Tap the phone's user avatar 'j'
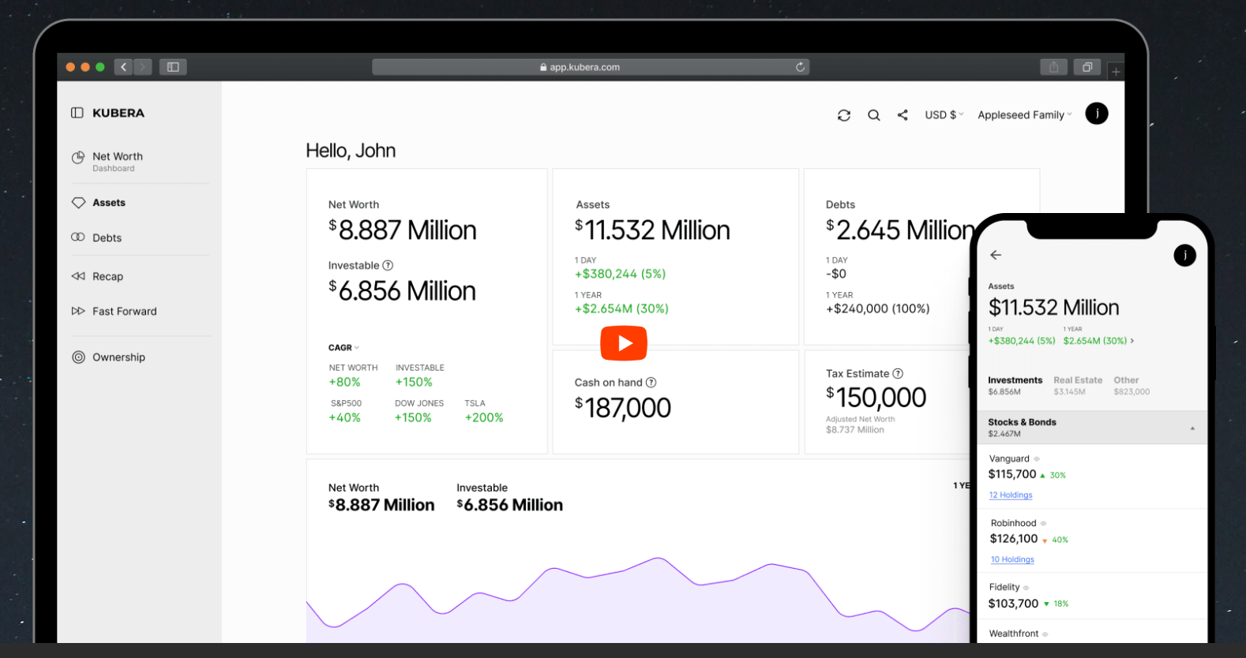Viewport: 1246px width, 658px height. [1184, 255]
